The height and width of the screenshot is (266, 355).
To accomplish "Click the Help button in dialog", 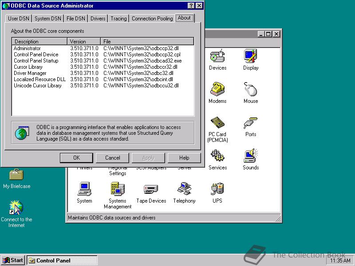I will click(x=184, y=158).
